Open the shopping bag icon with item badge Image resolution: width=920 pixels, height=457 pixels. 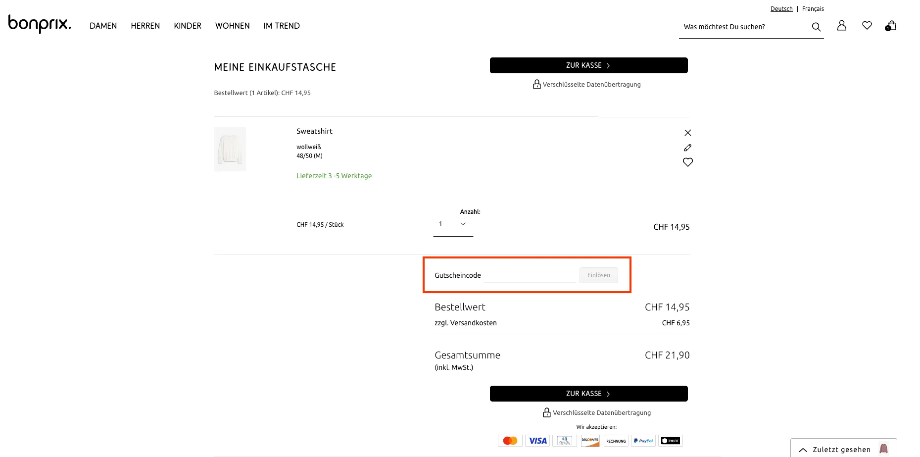pos(890,26)
